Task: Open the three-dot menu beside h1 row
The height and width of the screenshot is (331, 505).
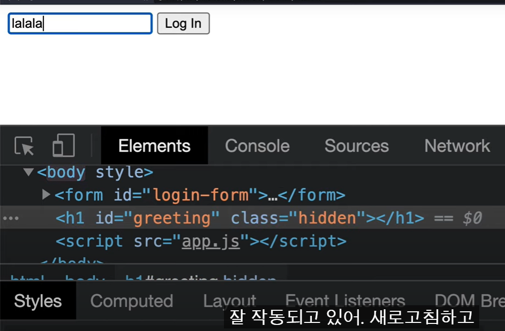Action: click(x=11, y=218)
